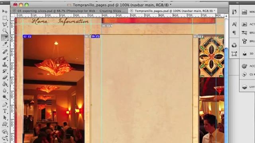Select the Blur tool
Viewport: 255px width, 143px height.
coord(5,91)
